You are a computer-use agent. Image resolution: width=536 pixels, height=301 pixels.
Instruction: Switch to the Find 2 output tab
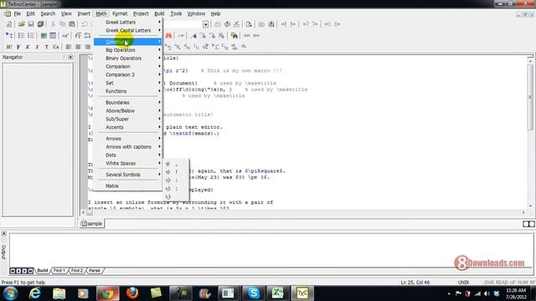tap(77, 271)
